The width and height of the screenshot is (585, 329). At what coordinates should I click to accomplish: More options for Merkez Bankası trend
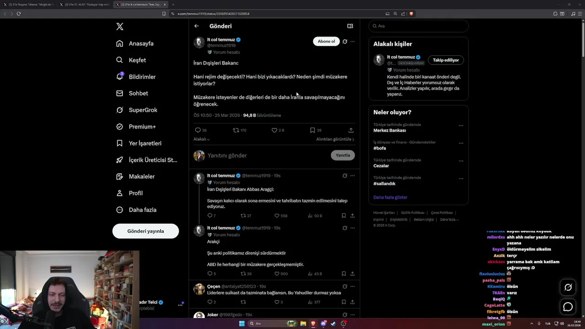[x=461, y=125]
